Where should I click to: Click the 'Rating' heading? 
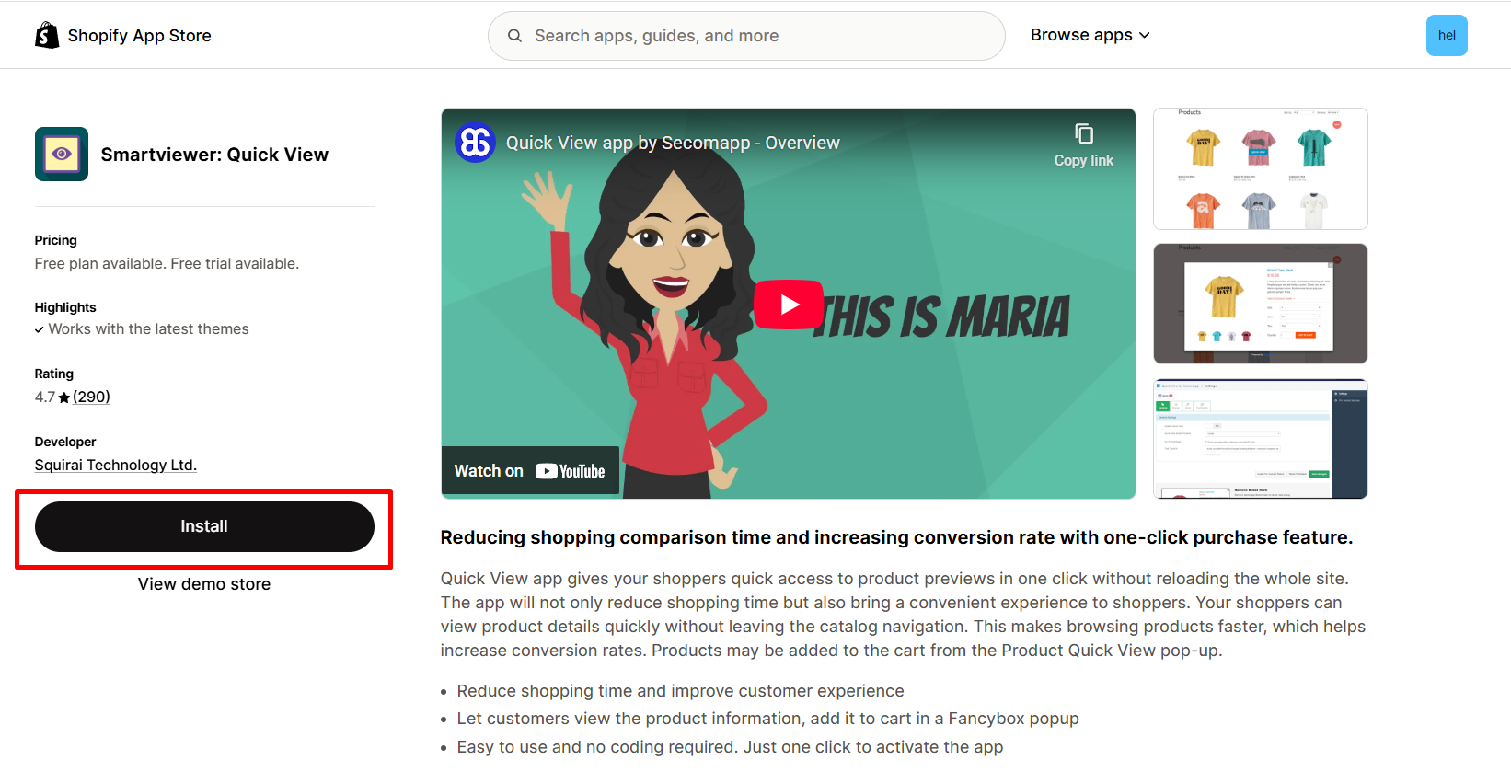[54, 374]
